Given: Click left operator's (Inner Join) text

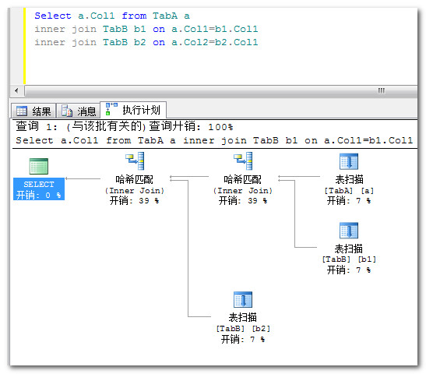Looking at the screenshot, I should 135,191.
